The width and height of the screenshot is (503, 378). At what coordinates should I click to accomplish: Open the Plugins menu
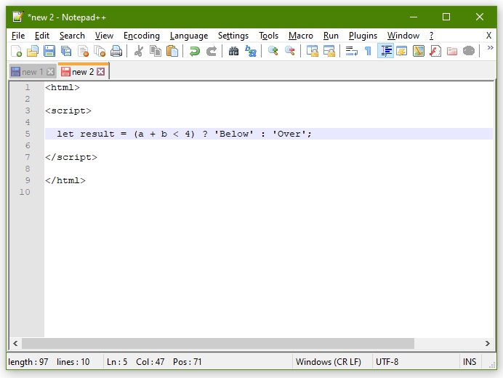coord(363,36)
